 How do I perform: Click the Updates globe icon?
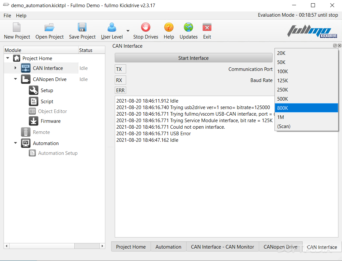[x=188, y=27]
